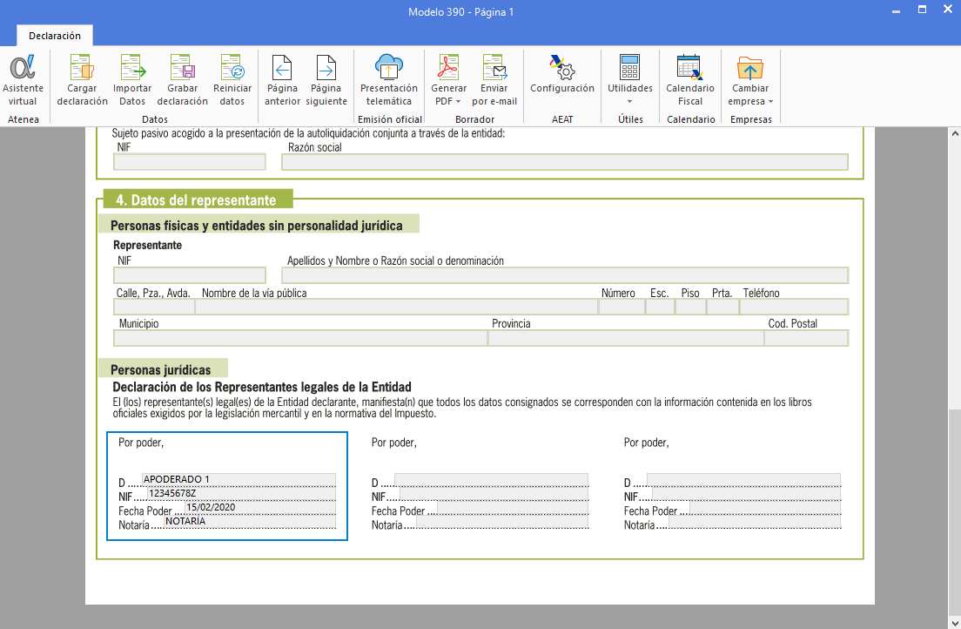Viewport: 961px width, 629px height.
Task: Click Teléfono field
Action: (794, 306)
